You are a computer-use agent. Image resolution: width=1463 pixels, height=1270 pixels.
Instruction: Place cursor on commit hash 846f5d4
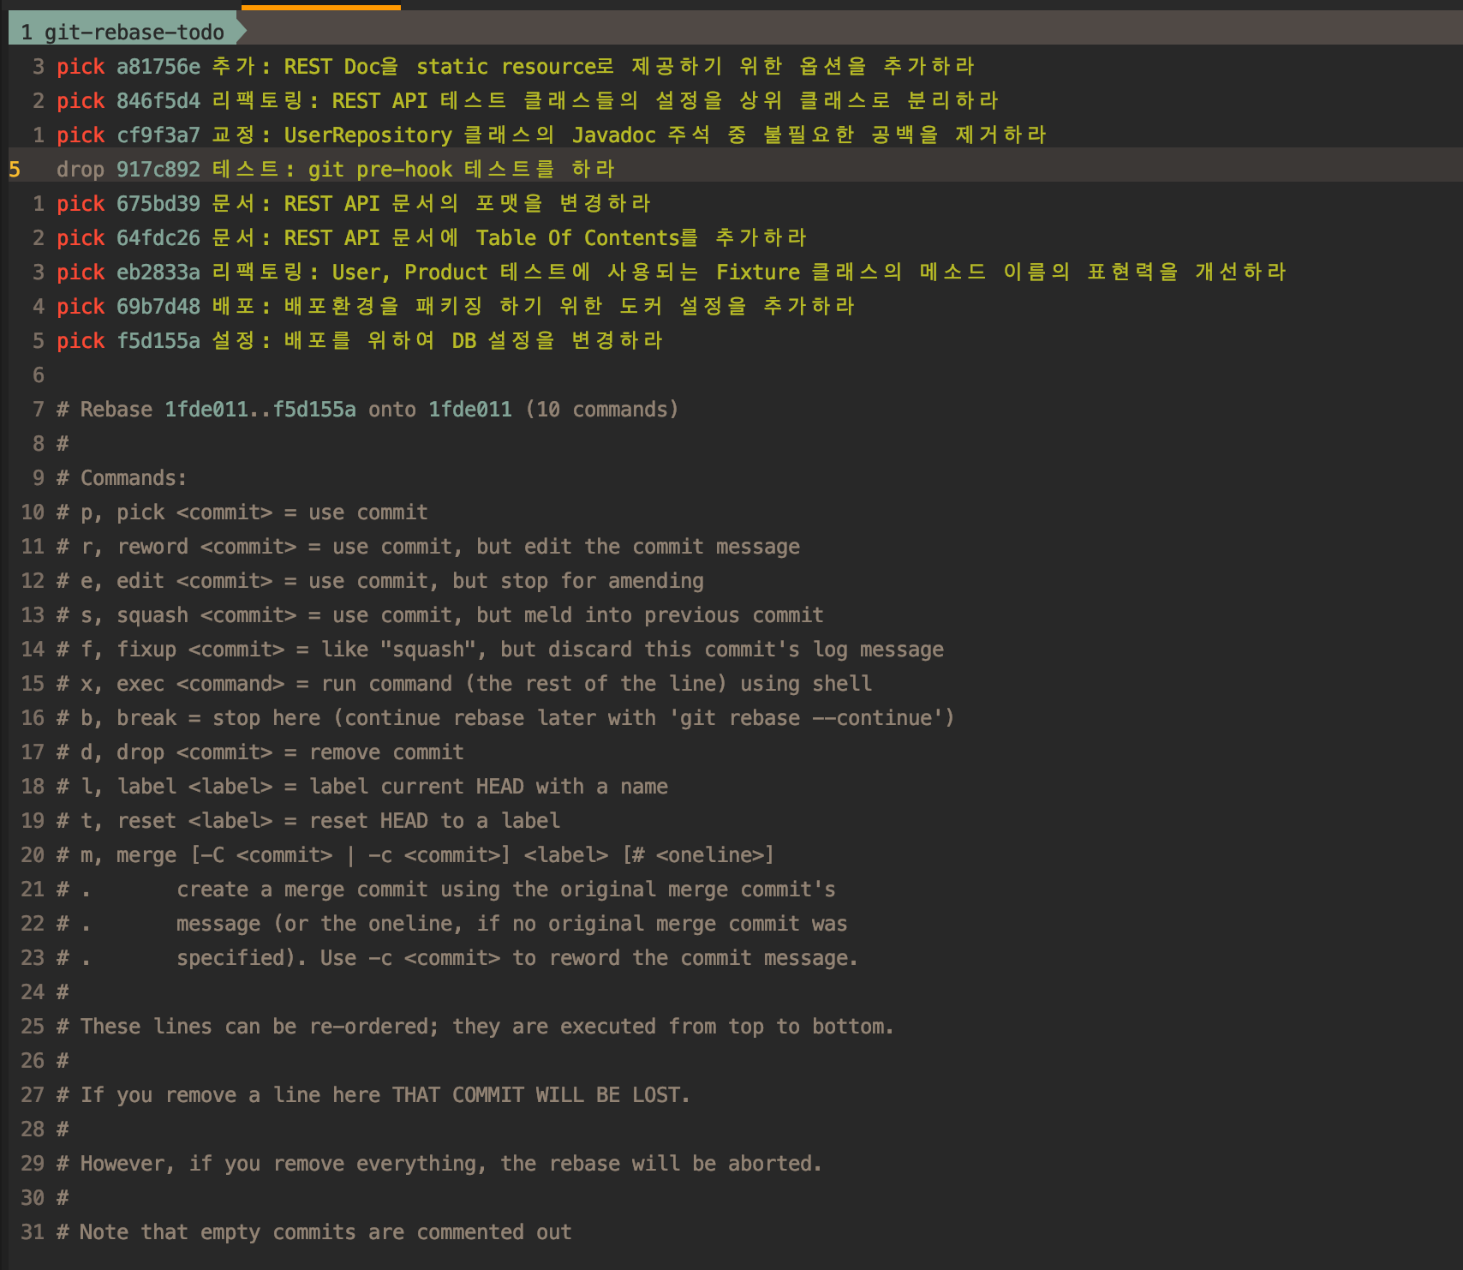pos(158,100)
